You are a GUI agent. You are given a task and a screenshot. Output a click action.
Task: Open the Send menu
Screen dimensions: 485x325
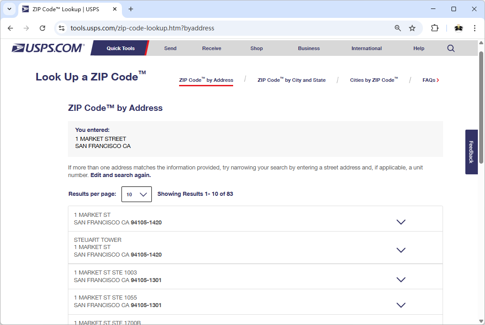click(170, 48)
